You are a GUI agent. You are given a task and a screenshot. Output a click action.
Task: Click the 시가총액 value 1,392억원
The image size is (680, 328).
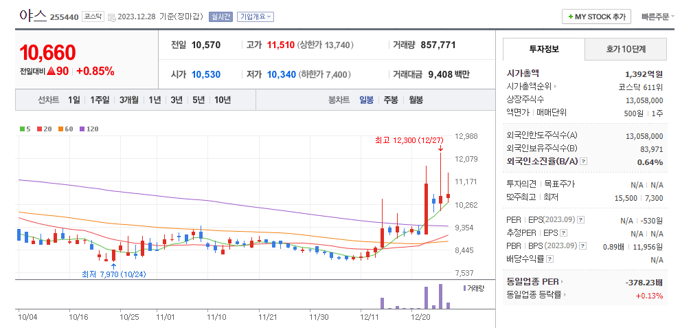pos(644,74)
